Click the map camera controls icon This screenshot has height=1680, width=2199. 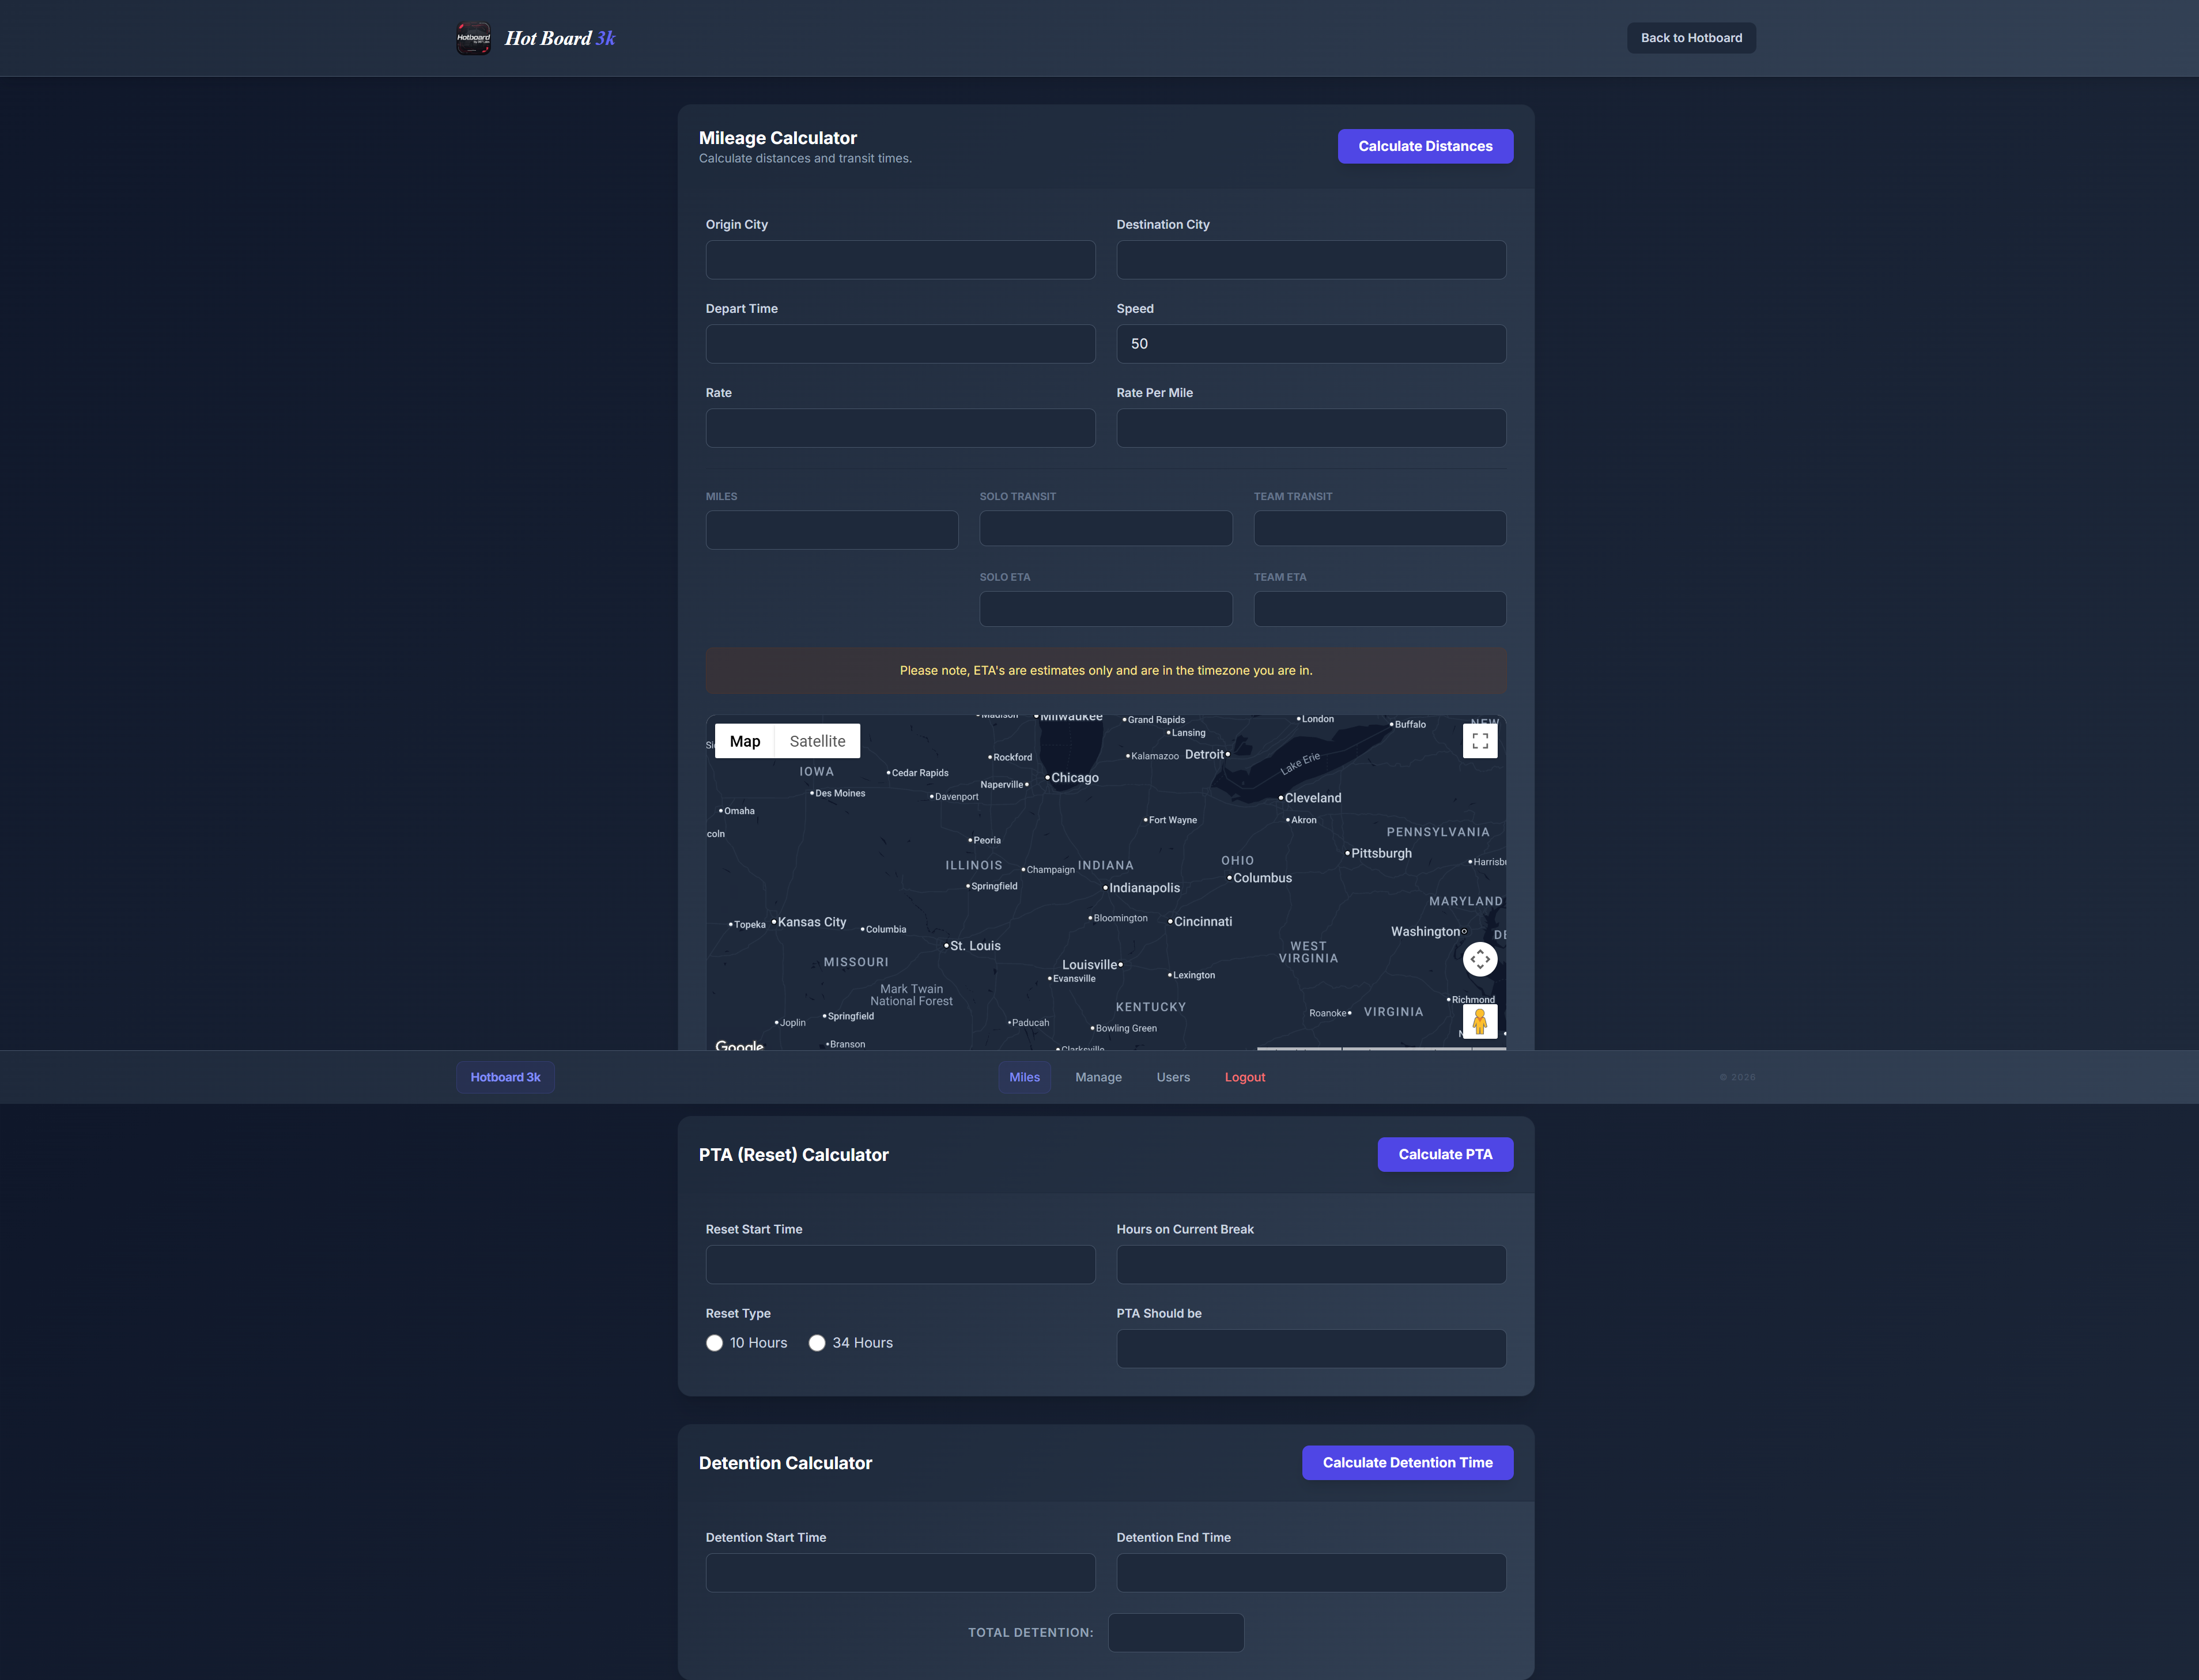(x=1479, y=959)
